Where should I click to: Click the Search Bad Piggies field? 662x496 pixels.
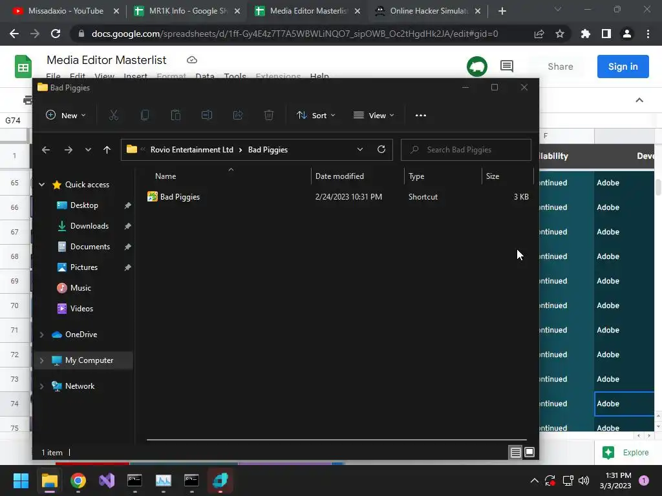465,150
